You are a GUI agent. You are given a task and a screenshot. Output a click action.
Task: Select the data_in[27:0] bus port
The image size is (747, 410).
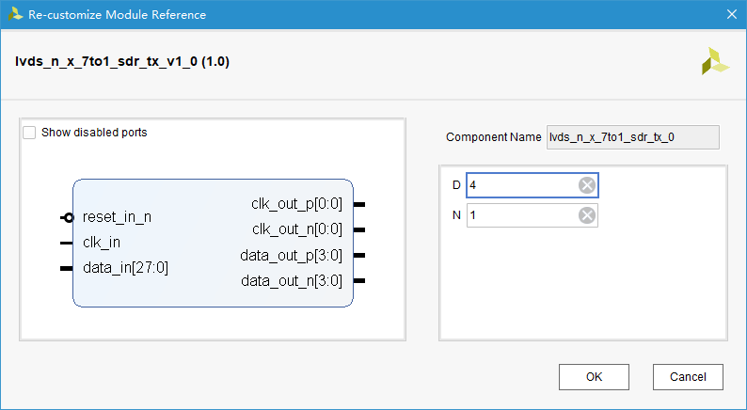click(125, 268)
